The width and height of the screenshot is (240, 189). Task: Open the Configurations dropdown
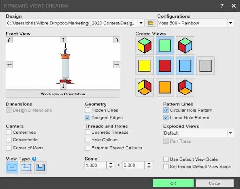[x=230, y=23]
